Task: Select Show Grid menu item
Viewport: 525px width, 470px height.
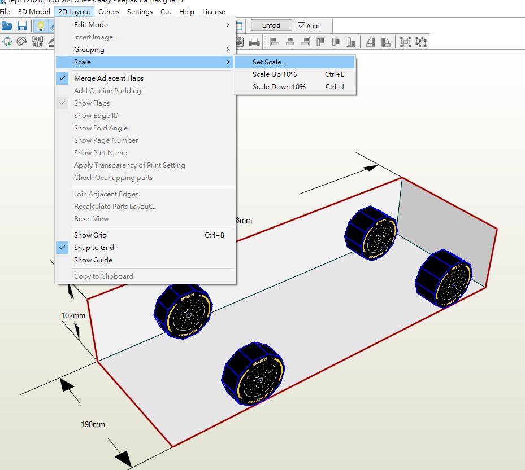Action: pyautogui.click(x=90, y=235)
